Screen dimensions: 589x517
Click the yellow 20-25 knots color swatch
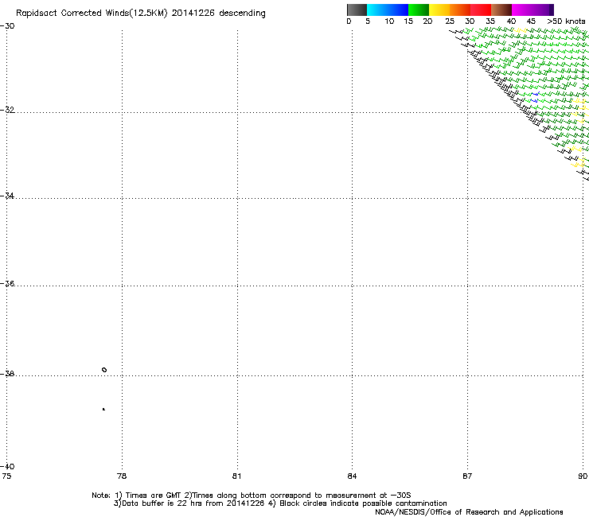pos(439,10)
